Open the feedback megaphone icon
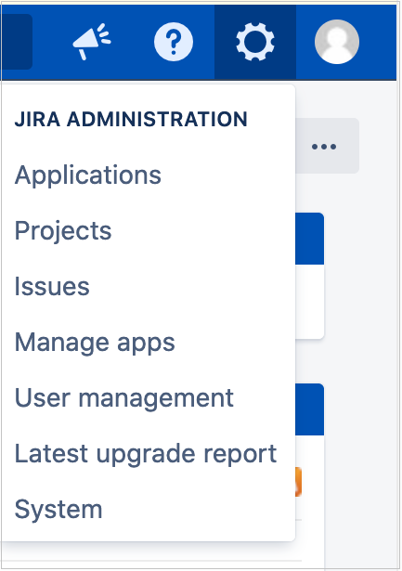The height and width of the screenshot is (571, 402). 92,42
